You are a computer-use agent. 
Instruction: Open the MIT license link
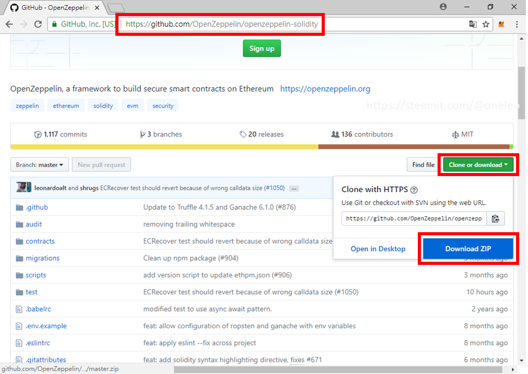[x=463, y=135]
